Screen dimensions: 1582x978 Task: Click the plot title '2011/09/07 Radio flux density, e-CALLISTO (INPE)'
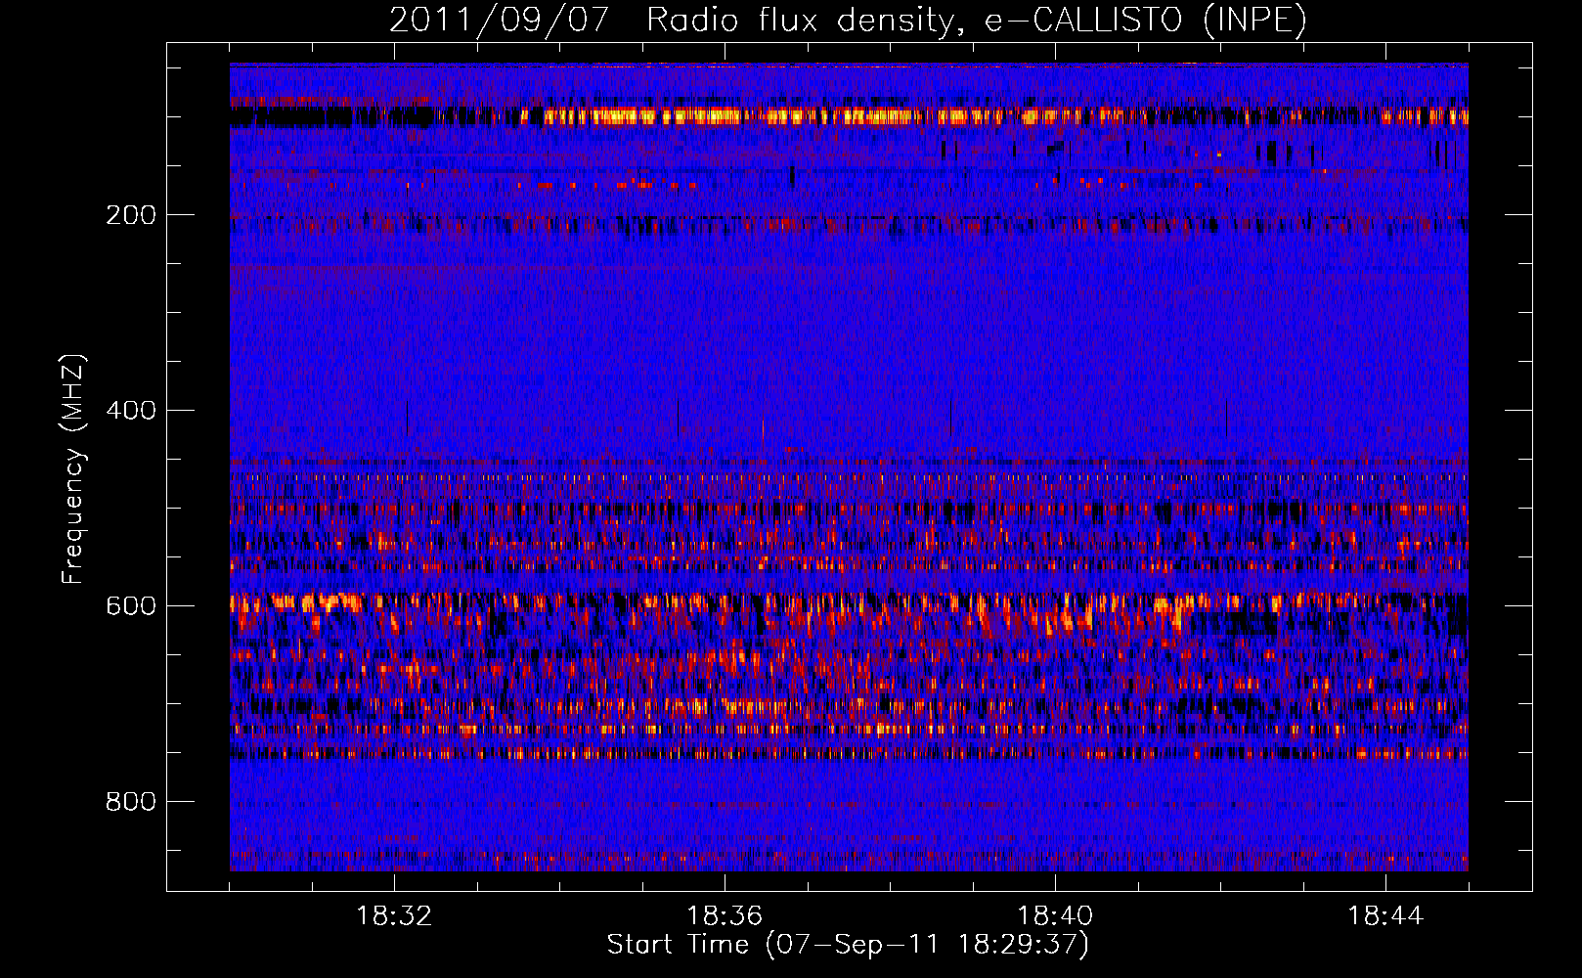(x=848, y=20)
